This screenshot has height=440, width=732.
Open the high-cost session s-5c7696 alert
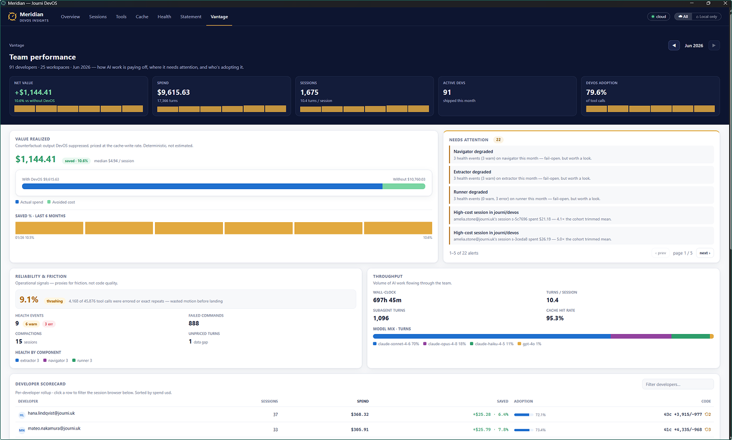tap(581, 216)
